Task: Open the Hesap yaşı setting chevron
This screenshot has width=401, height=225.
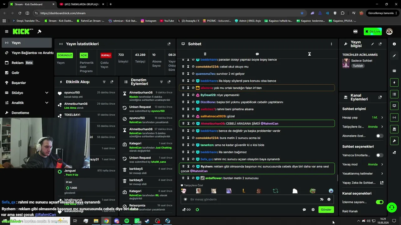Action: (382, 117)
